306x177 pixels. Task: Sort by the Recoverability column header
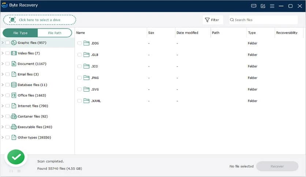(x=287, y=33)
